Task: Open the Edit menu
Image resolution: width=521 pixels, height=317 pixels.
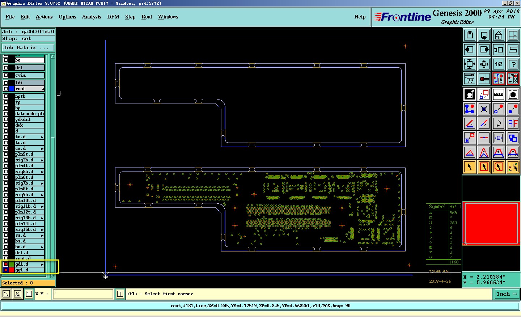Action: tap(25, 17)
